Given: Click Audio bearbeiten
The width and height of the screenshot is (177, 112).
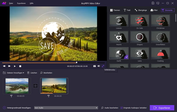Looking at the screenshot, I should click(110, 108).
